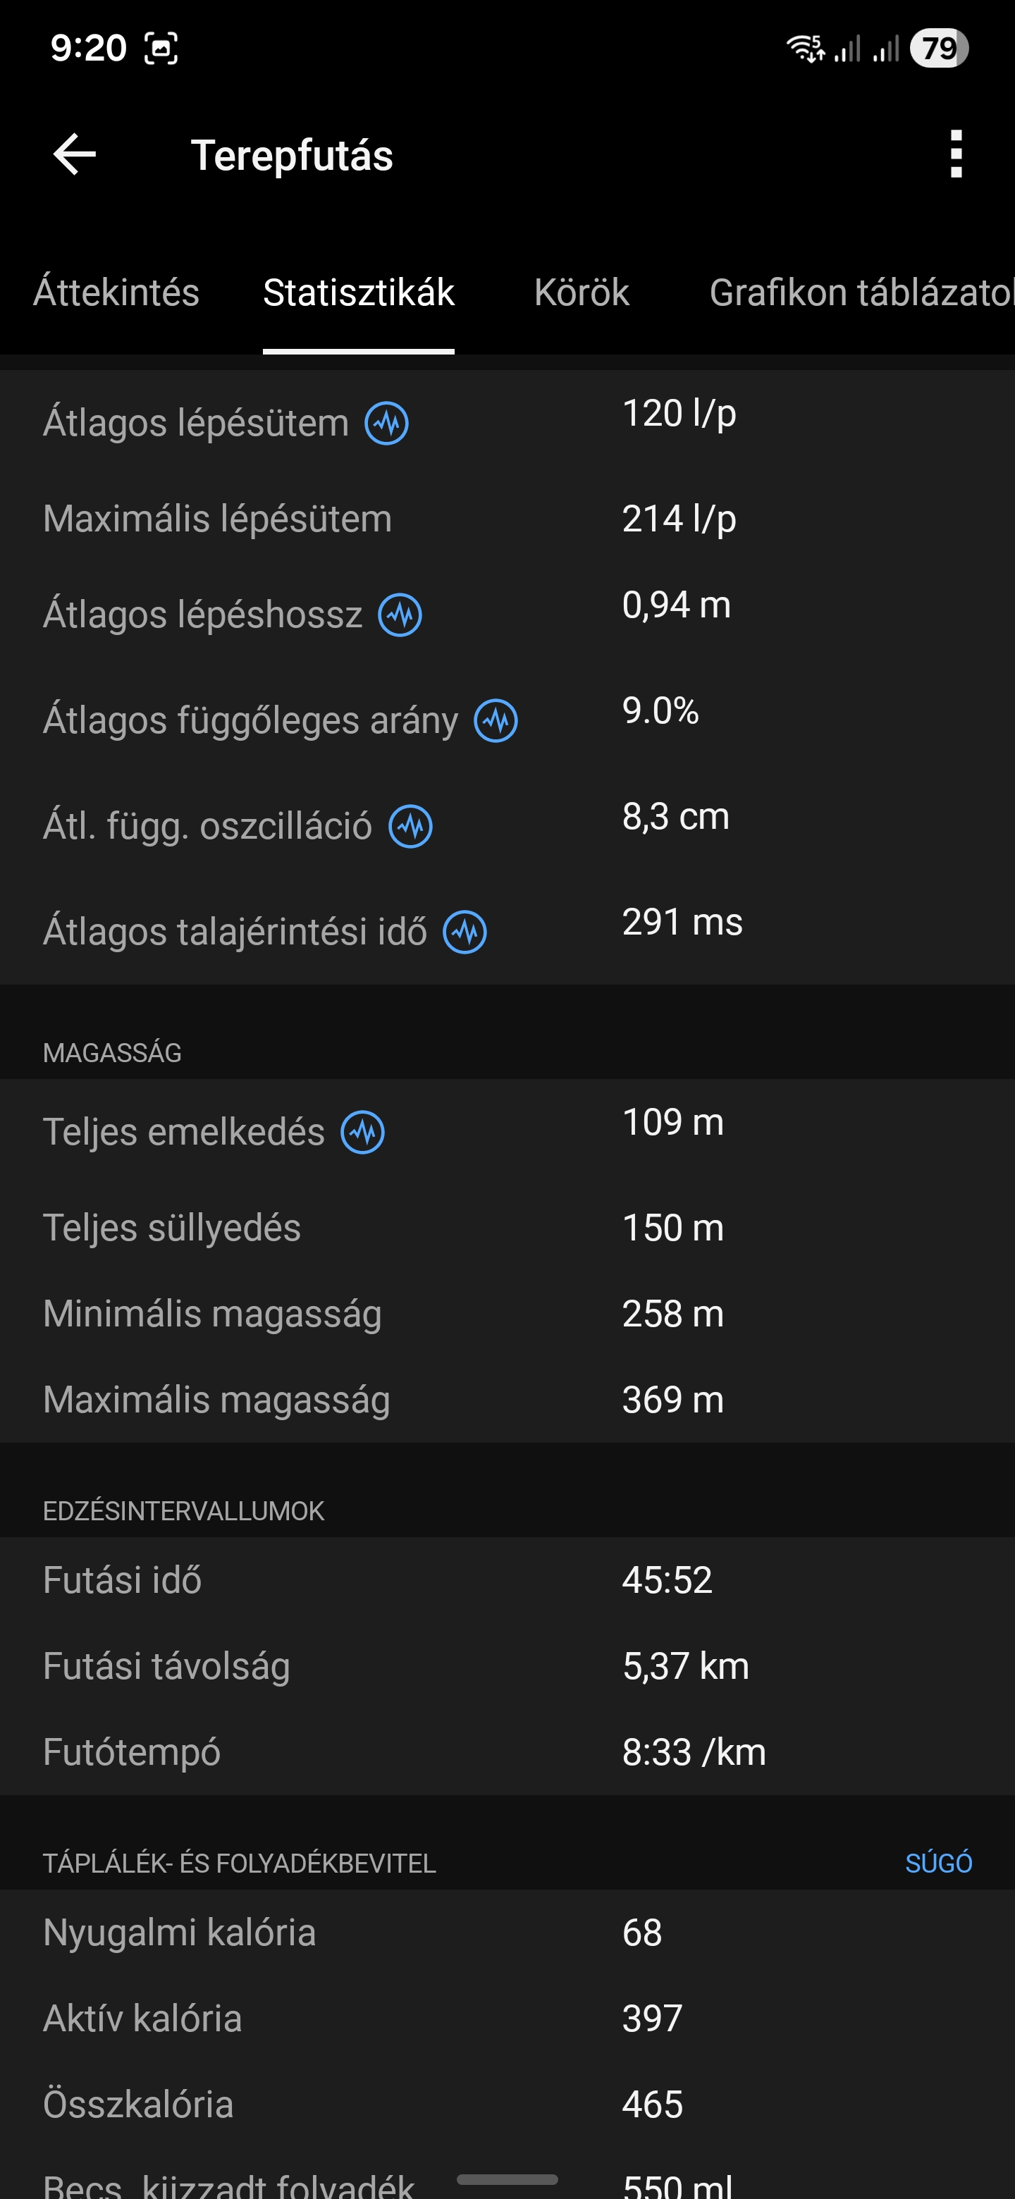Tap the Futási távolság value
Viewport: 1015px width, 2199px height.
686,1666
